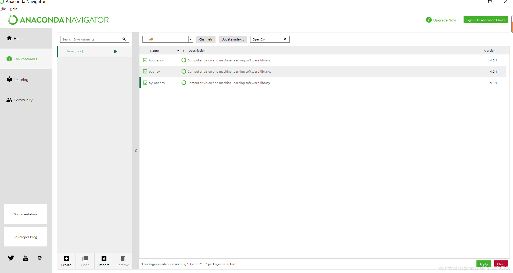Open the Documentation link box
The width and height of the screenshot is (513, 273).
pos(25,214)
